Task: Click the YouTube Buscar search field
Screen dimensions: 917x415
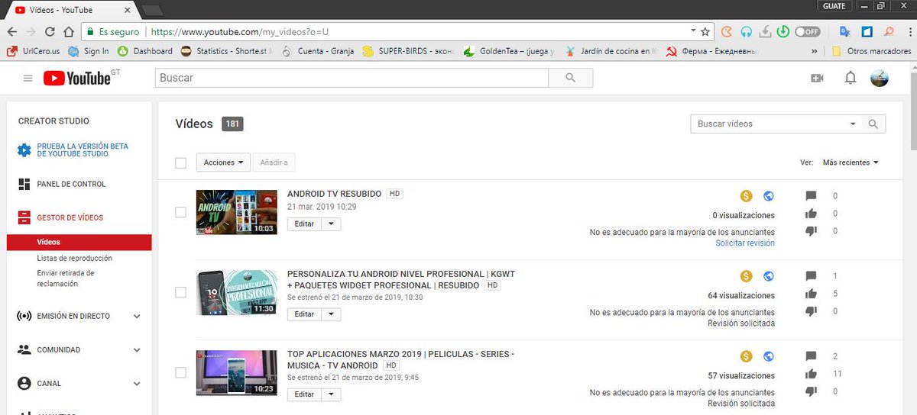Action: (352, 78)
